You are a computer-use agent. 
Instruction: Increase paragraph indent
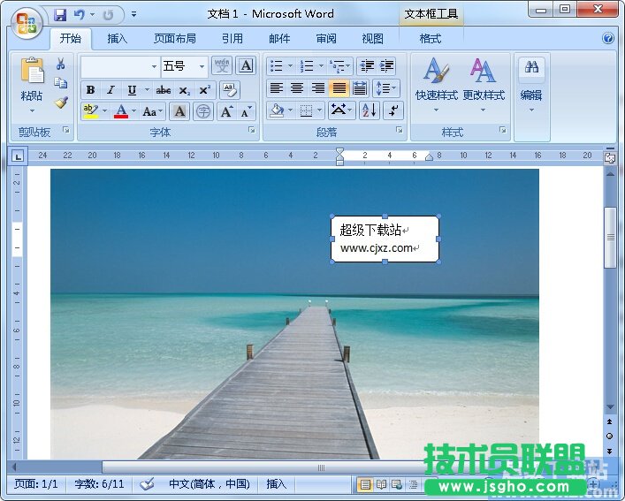[x=386, y=65]
